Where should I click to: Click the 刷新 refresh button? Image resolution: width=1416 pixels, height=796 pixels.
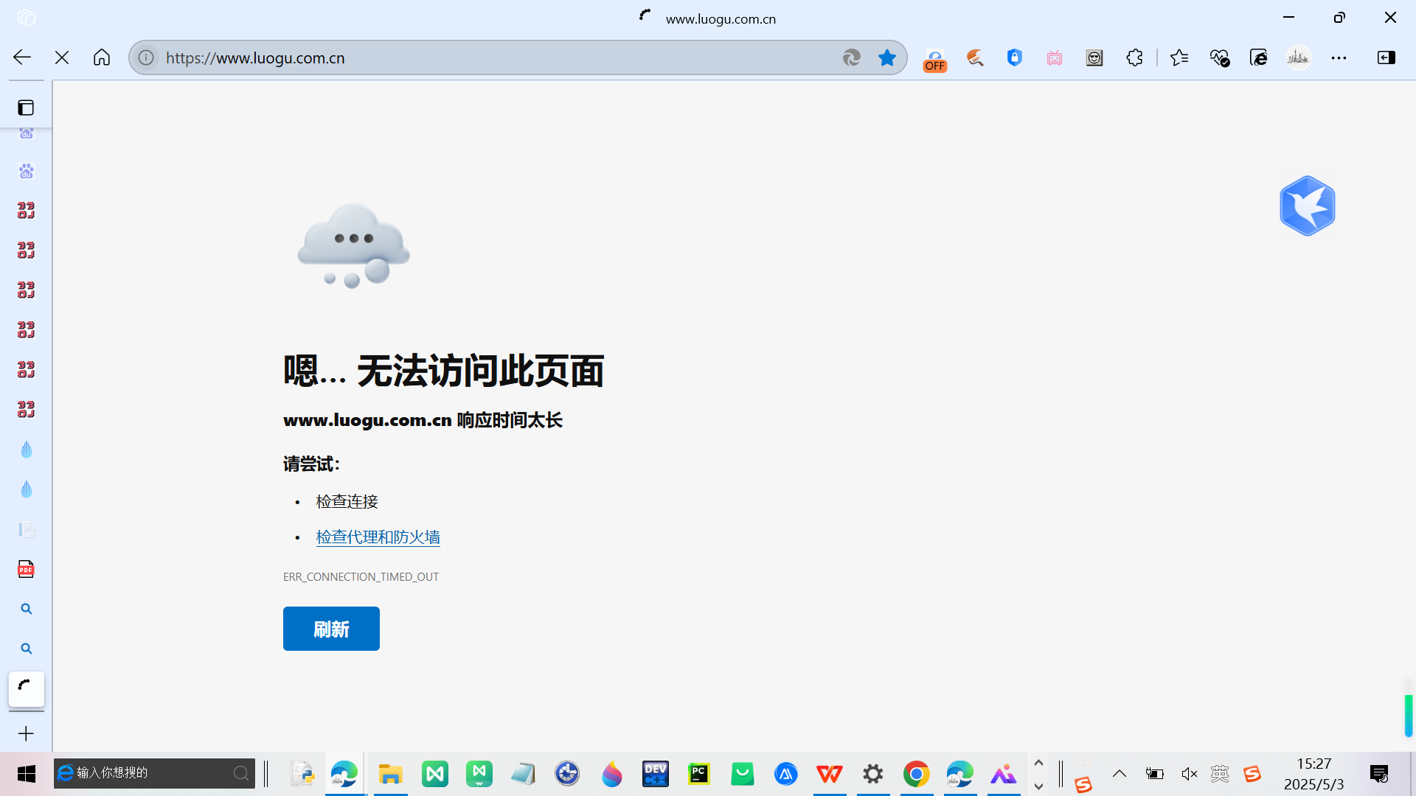click(331, 629)
